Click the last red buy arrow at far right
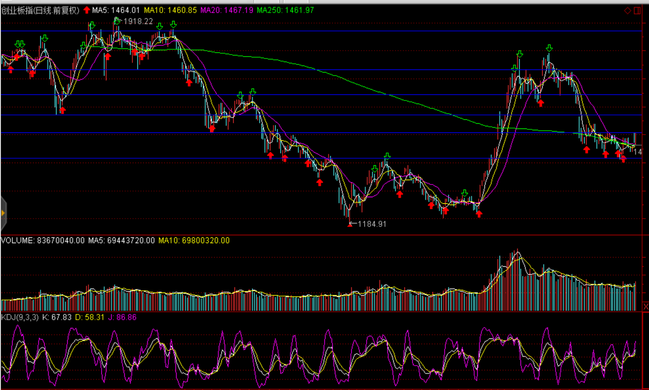 [x=623, y=159]
